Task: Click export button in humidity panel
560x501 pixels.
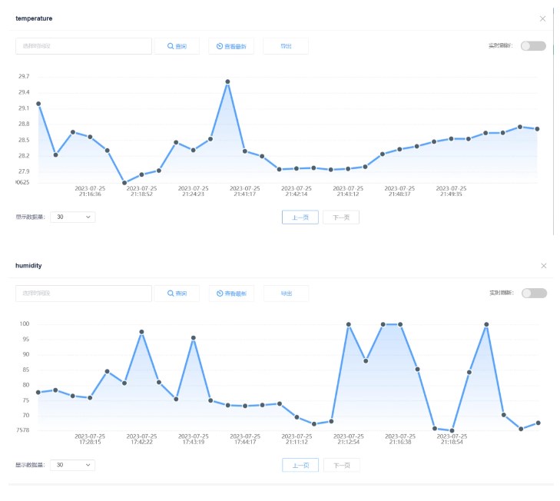Action: click(286, 294)
